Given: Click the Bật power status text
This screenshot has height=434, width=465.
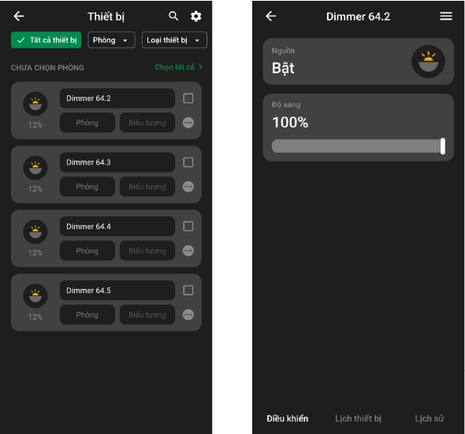Looking at the screenshot, I should point(283,69).
